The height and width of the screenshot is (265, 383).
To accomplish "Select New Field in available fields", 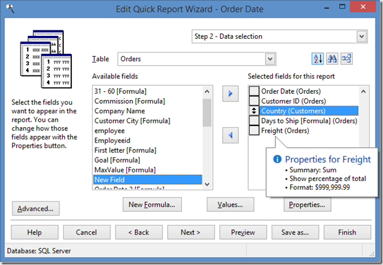I will 147,180.
